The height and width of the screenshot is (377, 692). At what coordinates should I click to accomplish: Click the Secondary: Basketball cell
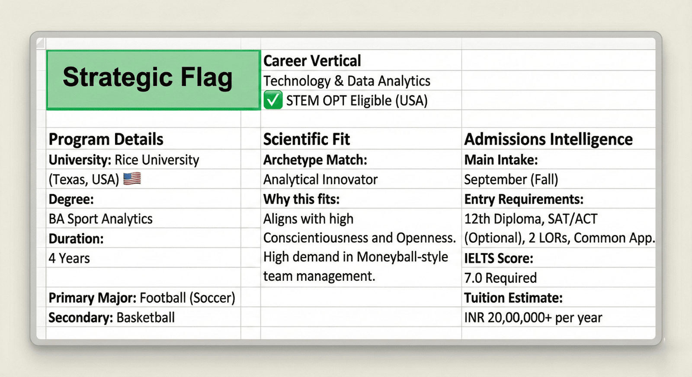pos(112,317)
